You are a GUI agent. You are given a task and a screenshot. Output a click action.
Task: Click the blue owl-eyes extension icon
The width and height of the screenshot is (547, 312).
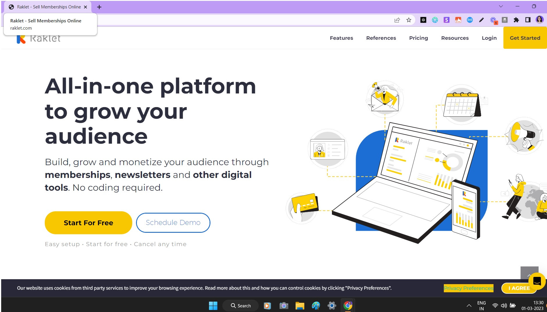click(470, 20)
